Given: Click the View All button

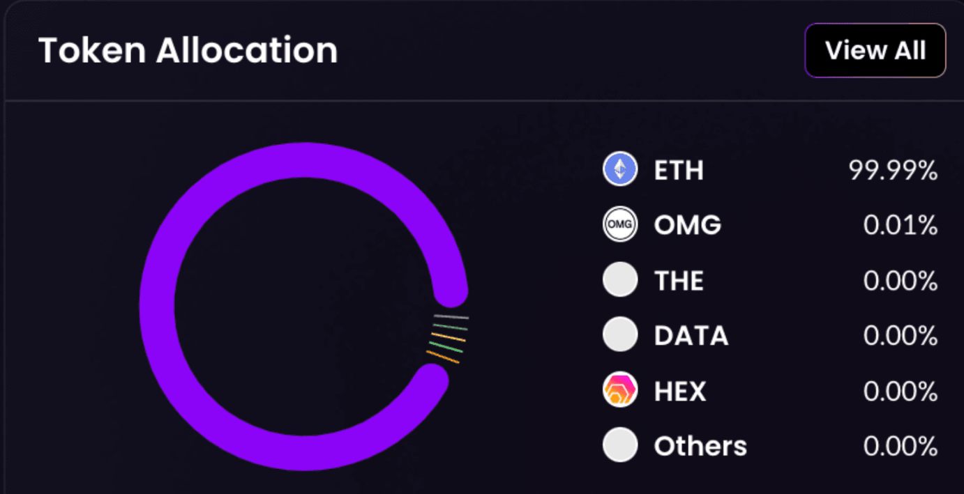Looking at the screenshot, I should [875, 50].
